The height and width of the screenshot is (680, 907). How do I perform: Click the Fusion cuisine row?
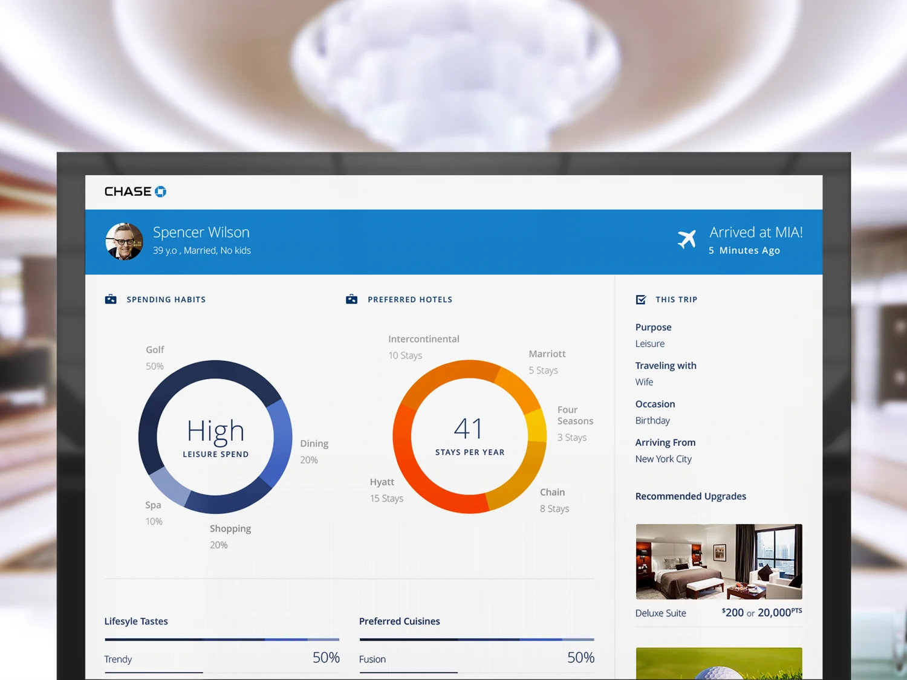pyautogui.click(x=476, y=659)
